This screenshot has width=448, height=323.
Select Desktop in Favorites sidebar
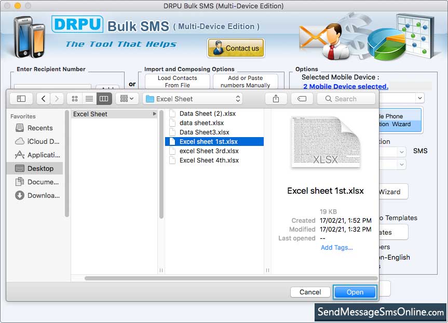(40, 168)
